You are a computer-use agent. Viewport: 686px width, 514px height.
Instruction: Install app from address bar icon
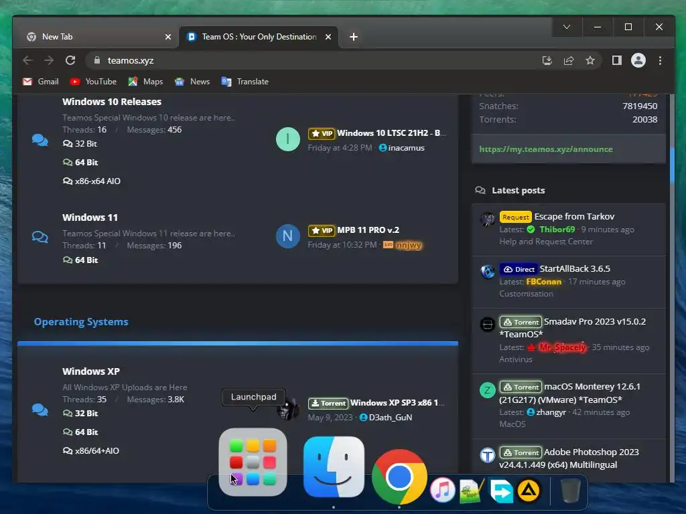tap(547, 60)
